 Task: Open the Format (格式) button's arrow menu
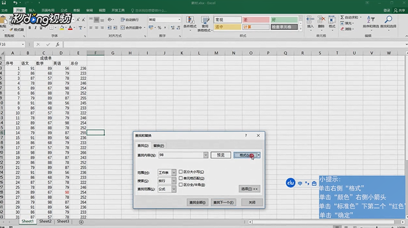(258, 155)
